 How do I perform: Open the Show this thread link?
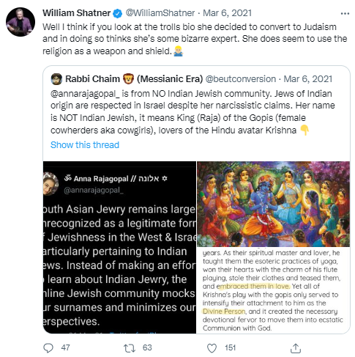click(85, 145)
